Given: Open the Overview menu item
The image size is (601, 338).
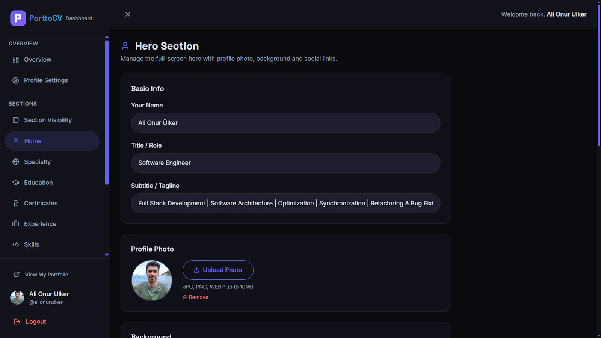Looking at the screenshot, I should [52, 60].
